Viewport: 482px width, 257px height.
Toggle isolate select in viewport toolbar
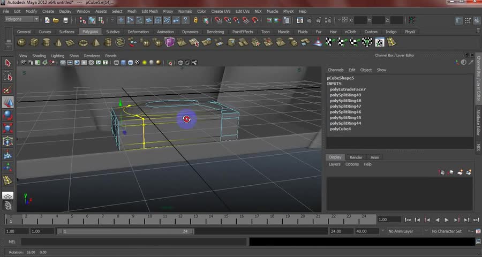[x=170, y=63]
